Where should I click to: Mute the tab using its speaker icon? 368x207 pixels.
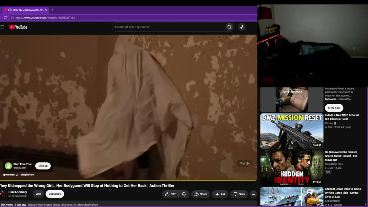pos(10,10)
